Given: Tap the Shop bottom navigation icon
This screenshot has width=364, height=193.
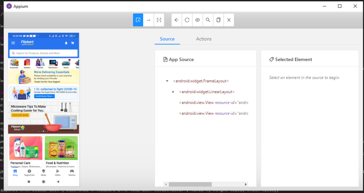Looking at the screenshot, I should [x=15, y=173].
